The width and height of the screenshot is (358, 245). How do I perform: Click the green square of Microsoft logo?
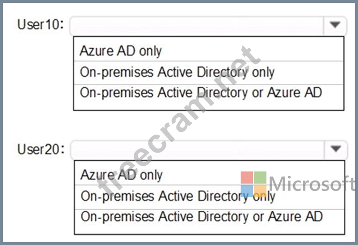(x=260, y=177)
